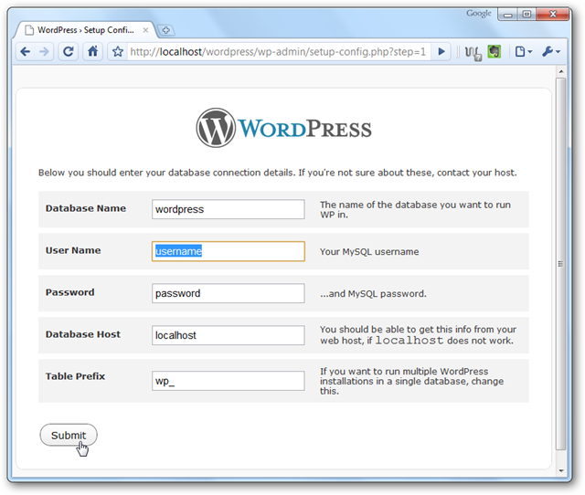Click the 'Password' label text
This screenshot has height=495, width=585.
pyautogui.click(x=69, y=292)
